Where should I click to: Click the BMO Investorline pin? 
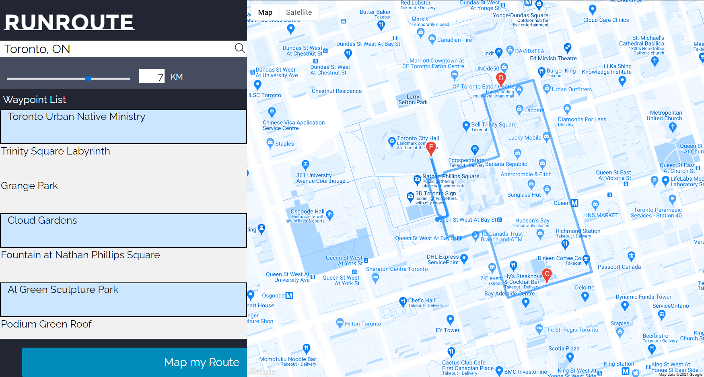point(499,371)
